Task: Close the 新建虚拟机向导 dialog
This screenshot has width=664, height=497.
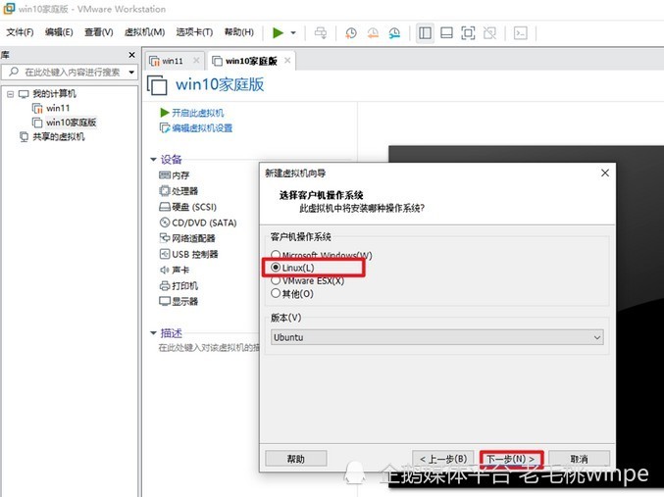Action: tap(605, 173)
